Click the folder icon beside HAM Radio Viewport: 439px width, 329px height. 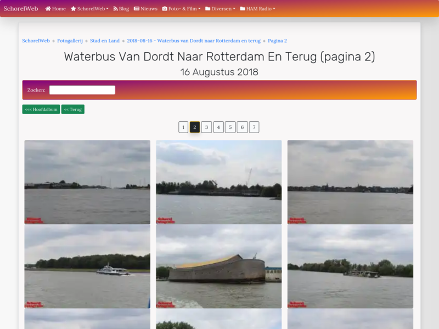(x=243, y=9)
